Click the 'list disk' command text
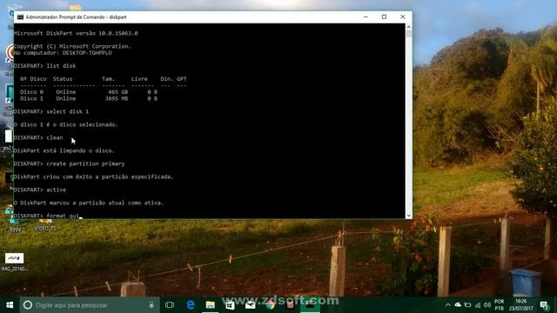Screen dimensions: 557x313 [61, 66]
